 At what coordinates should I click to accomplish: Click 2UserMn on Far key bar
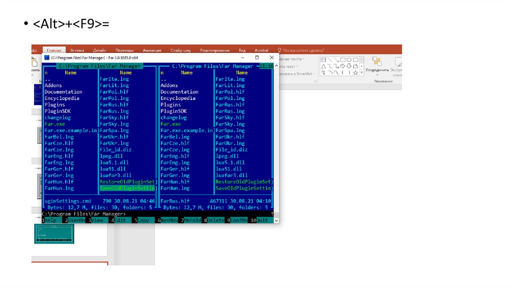click(75, 220)
